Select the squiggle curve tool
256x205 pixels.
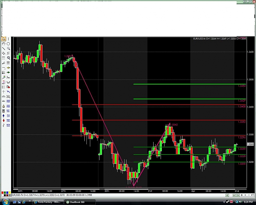coord(4,125)
